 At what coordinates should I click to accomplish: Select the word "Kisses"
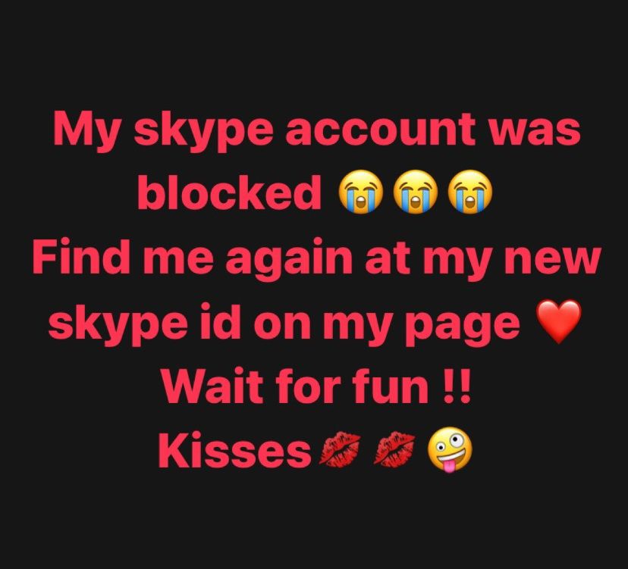(234, 450)
